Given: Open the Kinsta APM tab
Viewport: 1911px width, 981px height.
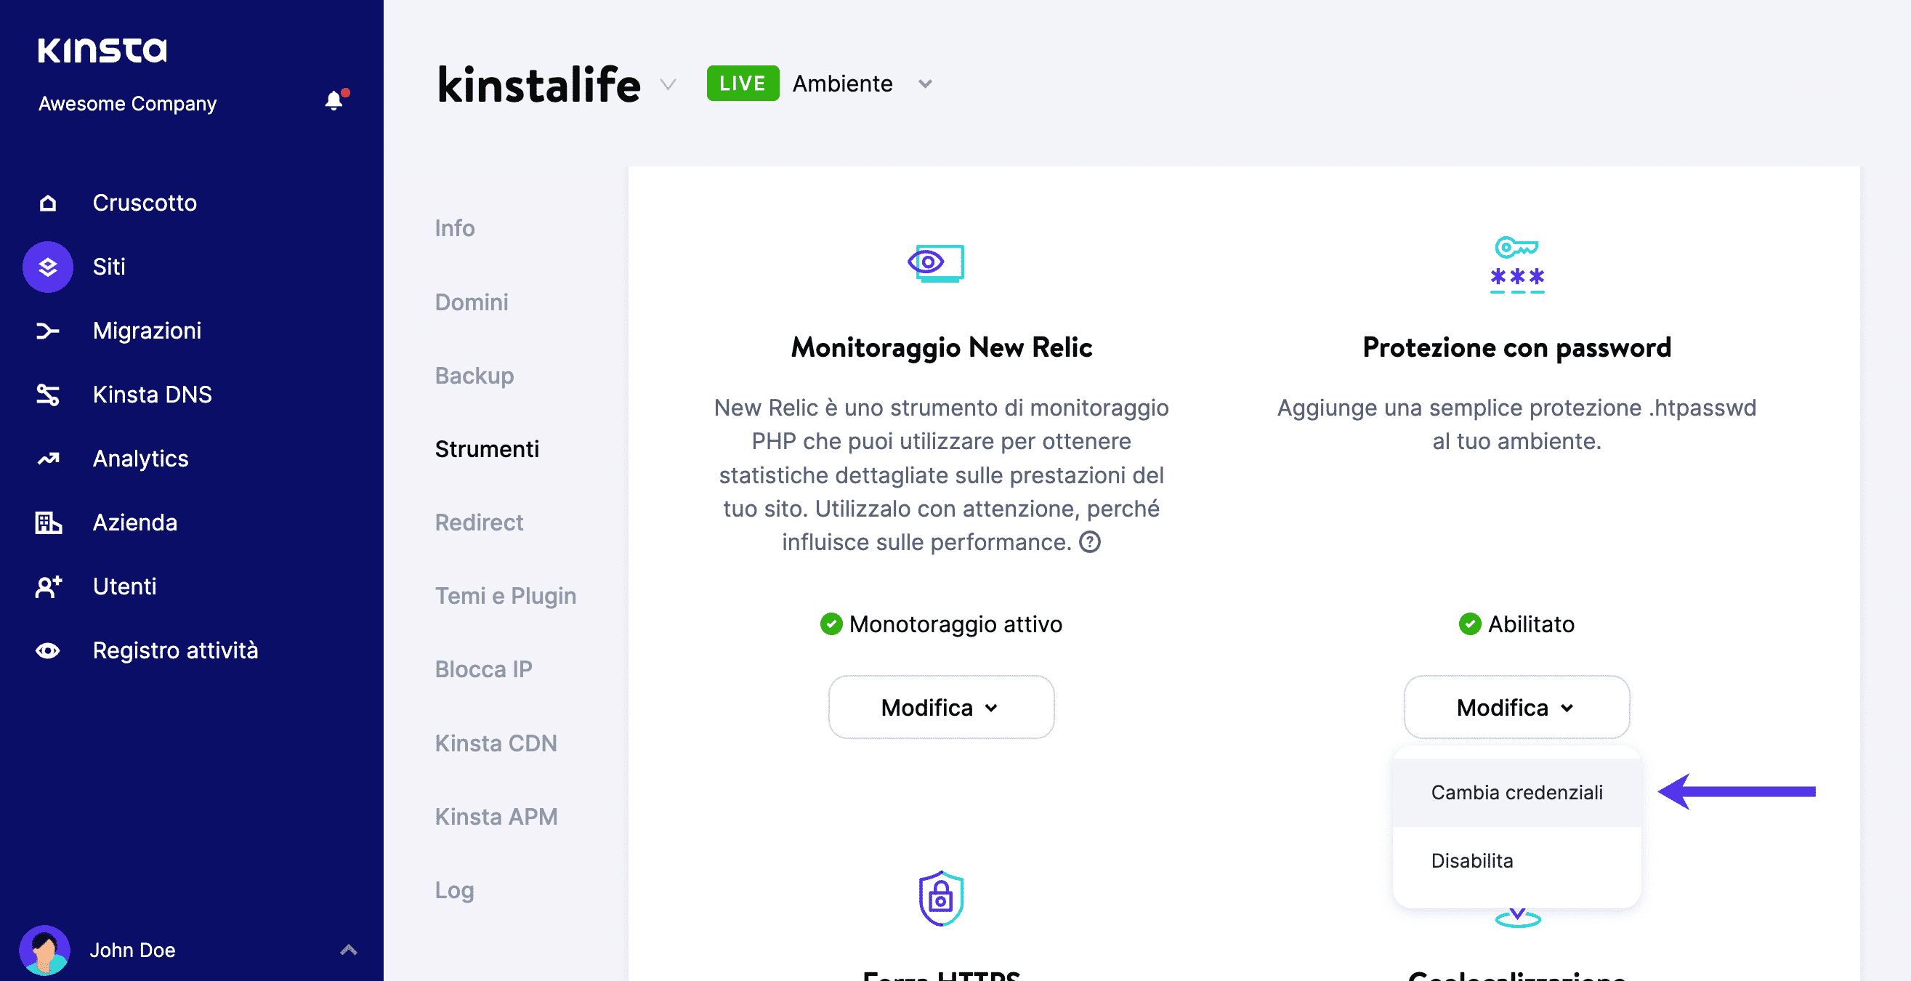Looking at the screenshot, I should pos(496,816).
